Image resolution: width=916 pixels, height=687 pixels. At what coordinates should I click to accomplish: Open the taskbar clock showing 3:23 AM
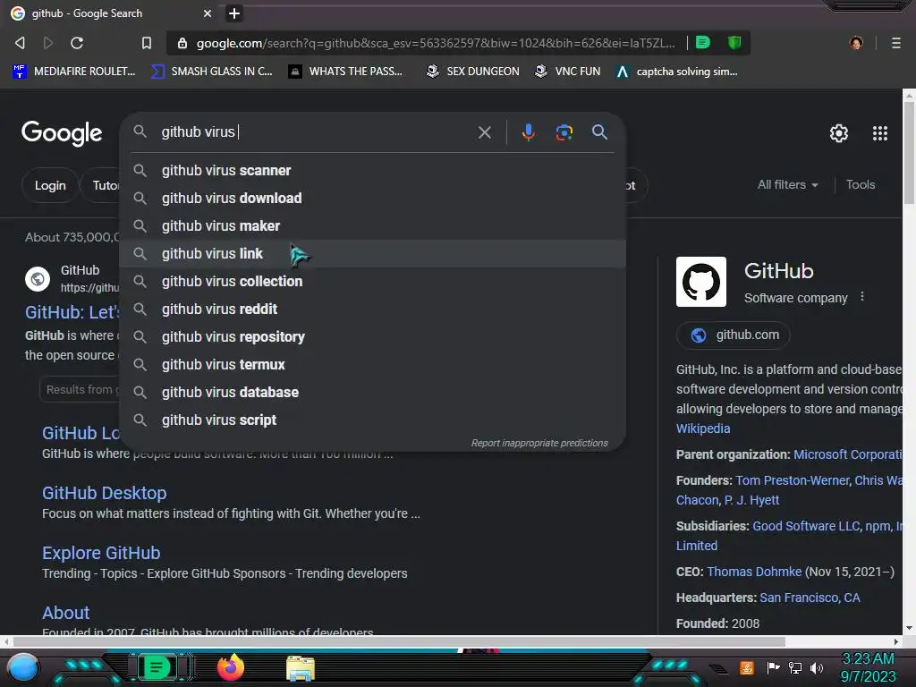point(868,667)
